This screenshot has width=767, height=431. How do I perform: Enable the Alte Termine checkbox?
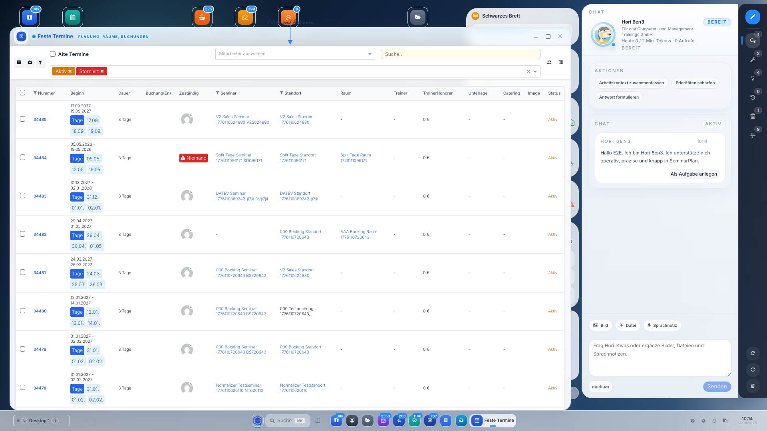coord(53,54)
